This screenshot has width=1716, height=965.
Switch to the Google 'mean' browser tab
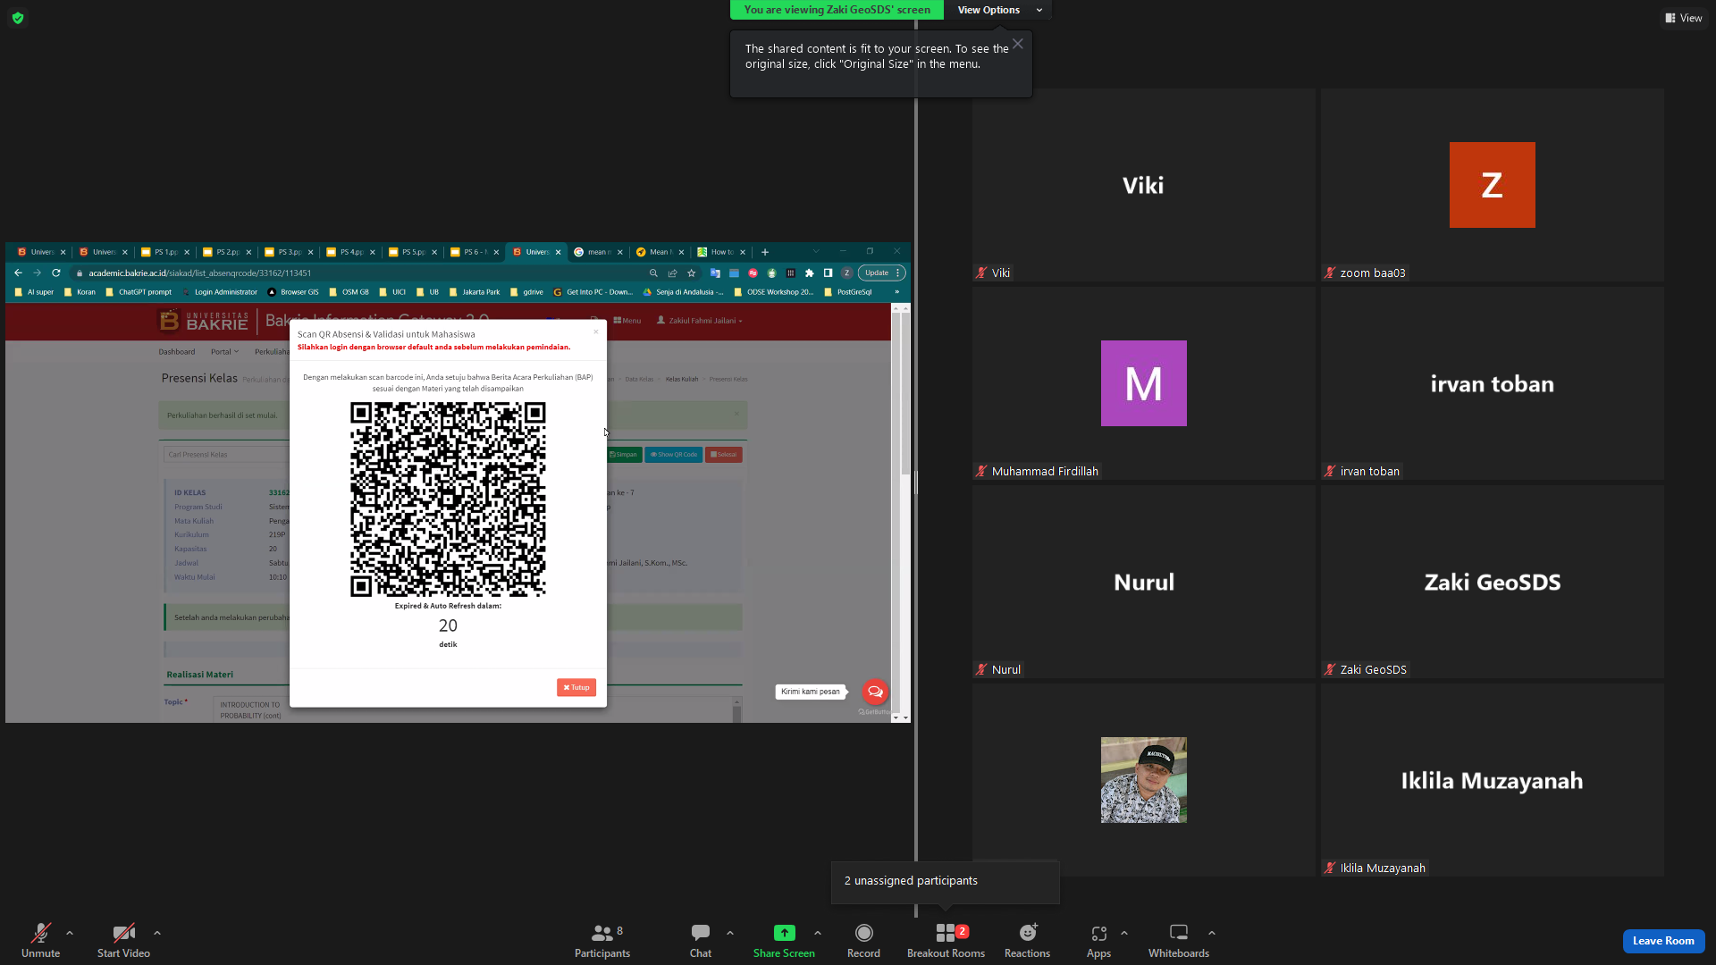599,252
